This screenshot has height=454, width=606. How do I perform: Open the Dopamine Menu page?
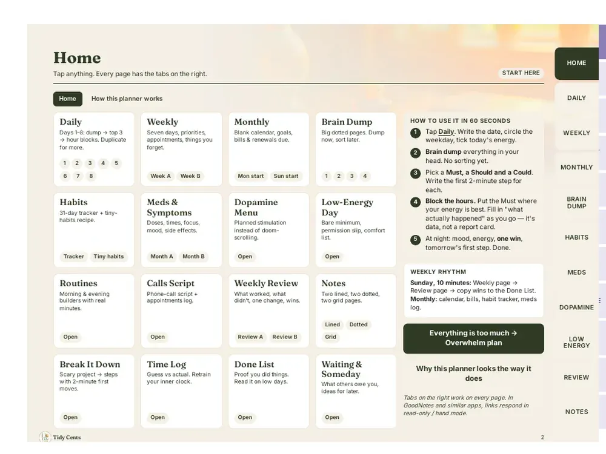[245, 257]
